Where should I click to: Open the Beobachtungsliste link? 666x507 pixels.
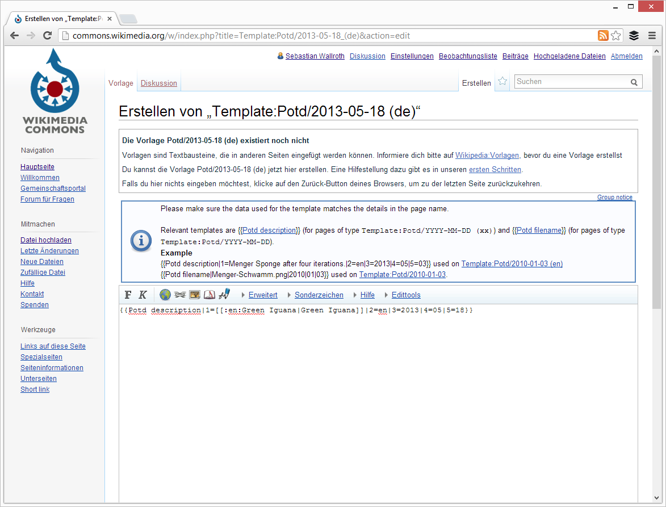(468, 56)
